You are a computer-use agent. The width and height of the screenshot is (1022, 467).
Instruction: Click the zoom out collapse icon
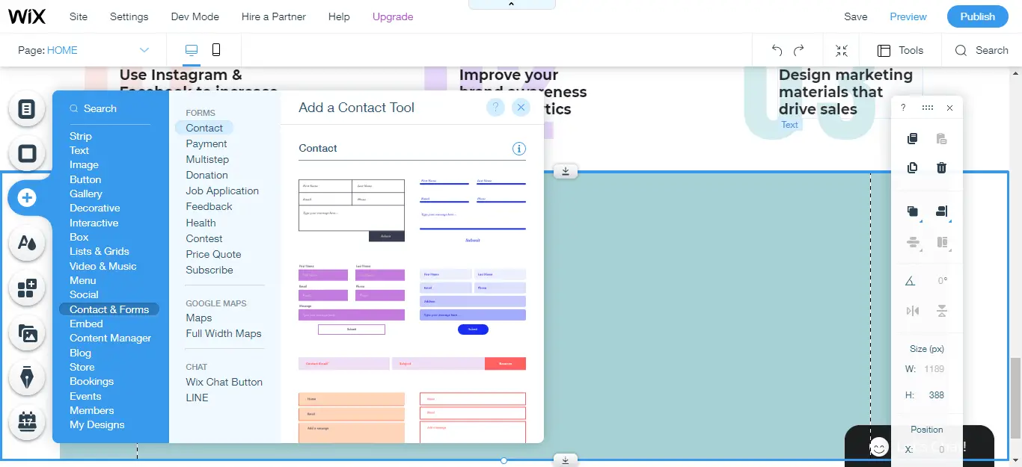pyautogui.click(x=842, y=50)
